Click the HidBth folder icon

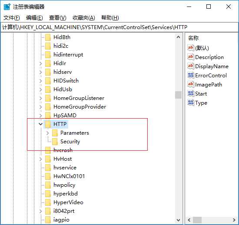[48, 37]
